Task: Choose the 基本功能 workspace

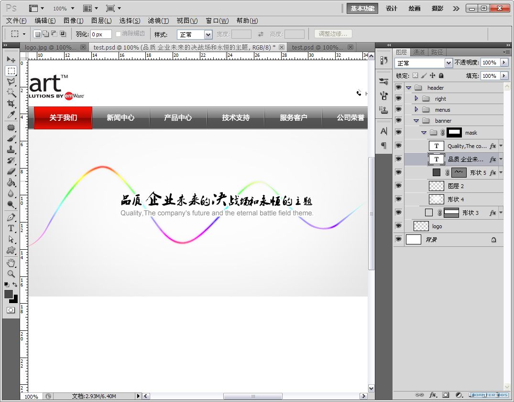Action: coord(362,9)
